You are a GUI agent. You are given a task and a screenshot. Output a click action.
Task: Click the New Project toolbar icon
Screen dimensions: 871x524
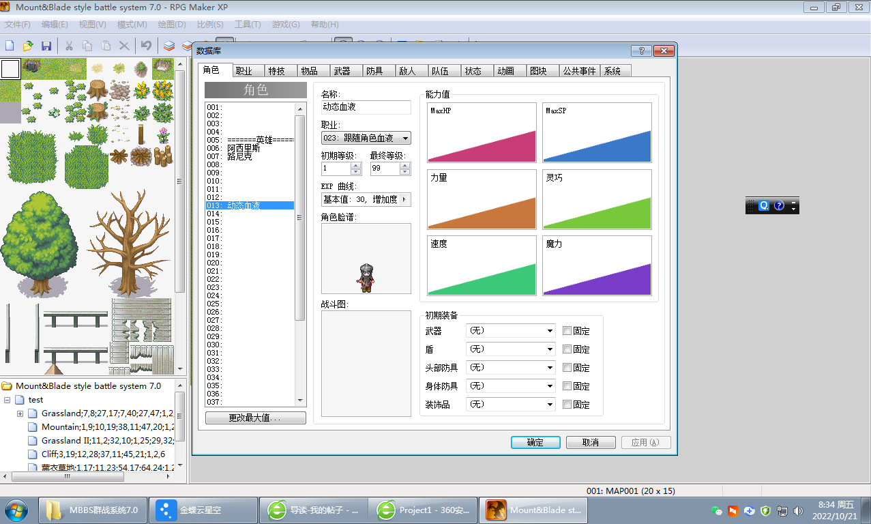click(x=10, y=46)
